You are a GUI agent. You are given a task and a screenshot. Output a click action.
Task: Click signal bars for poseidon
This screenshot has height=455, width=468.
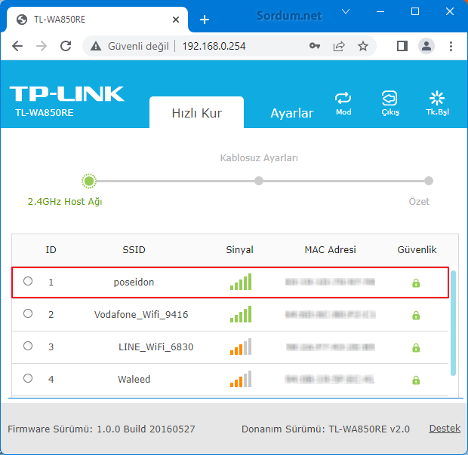coord(241,282)
